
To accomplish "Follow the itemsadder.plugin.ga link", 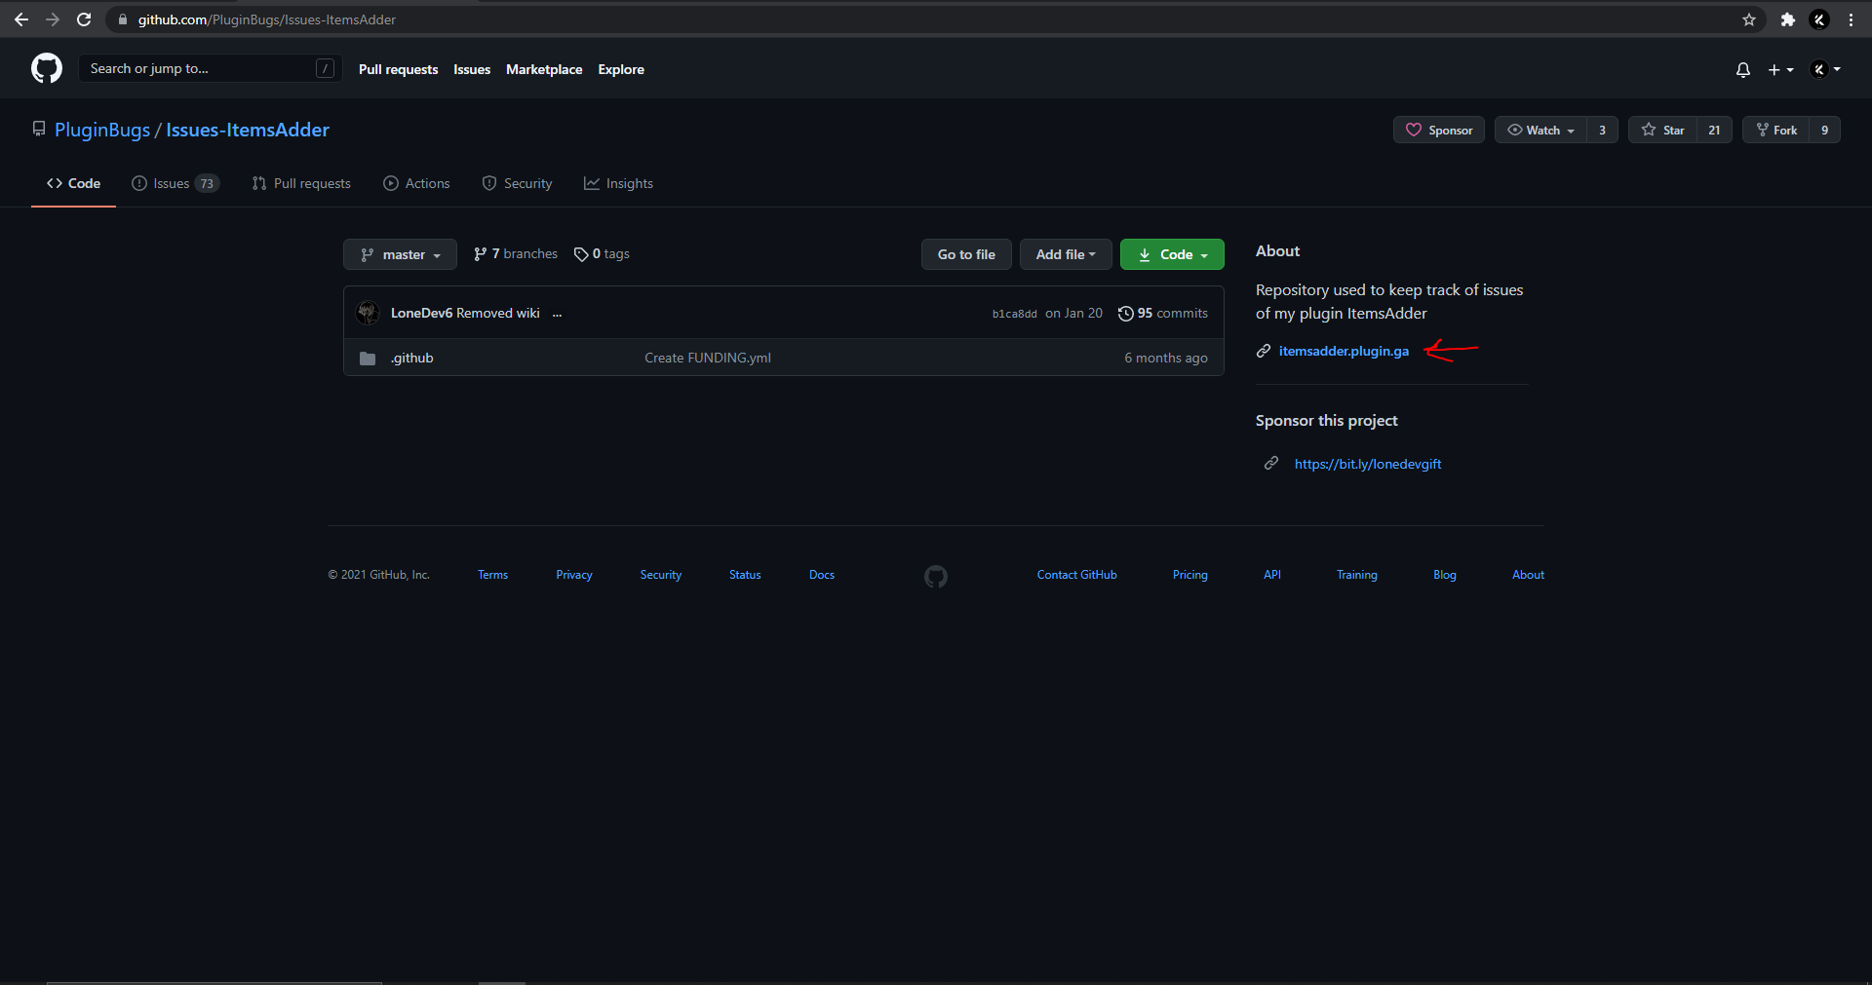I will (1344, 351).
